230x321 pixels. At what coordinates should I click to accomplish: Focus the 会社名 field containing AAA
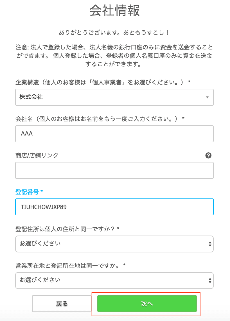tap(114, 134)
